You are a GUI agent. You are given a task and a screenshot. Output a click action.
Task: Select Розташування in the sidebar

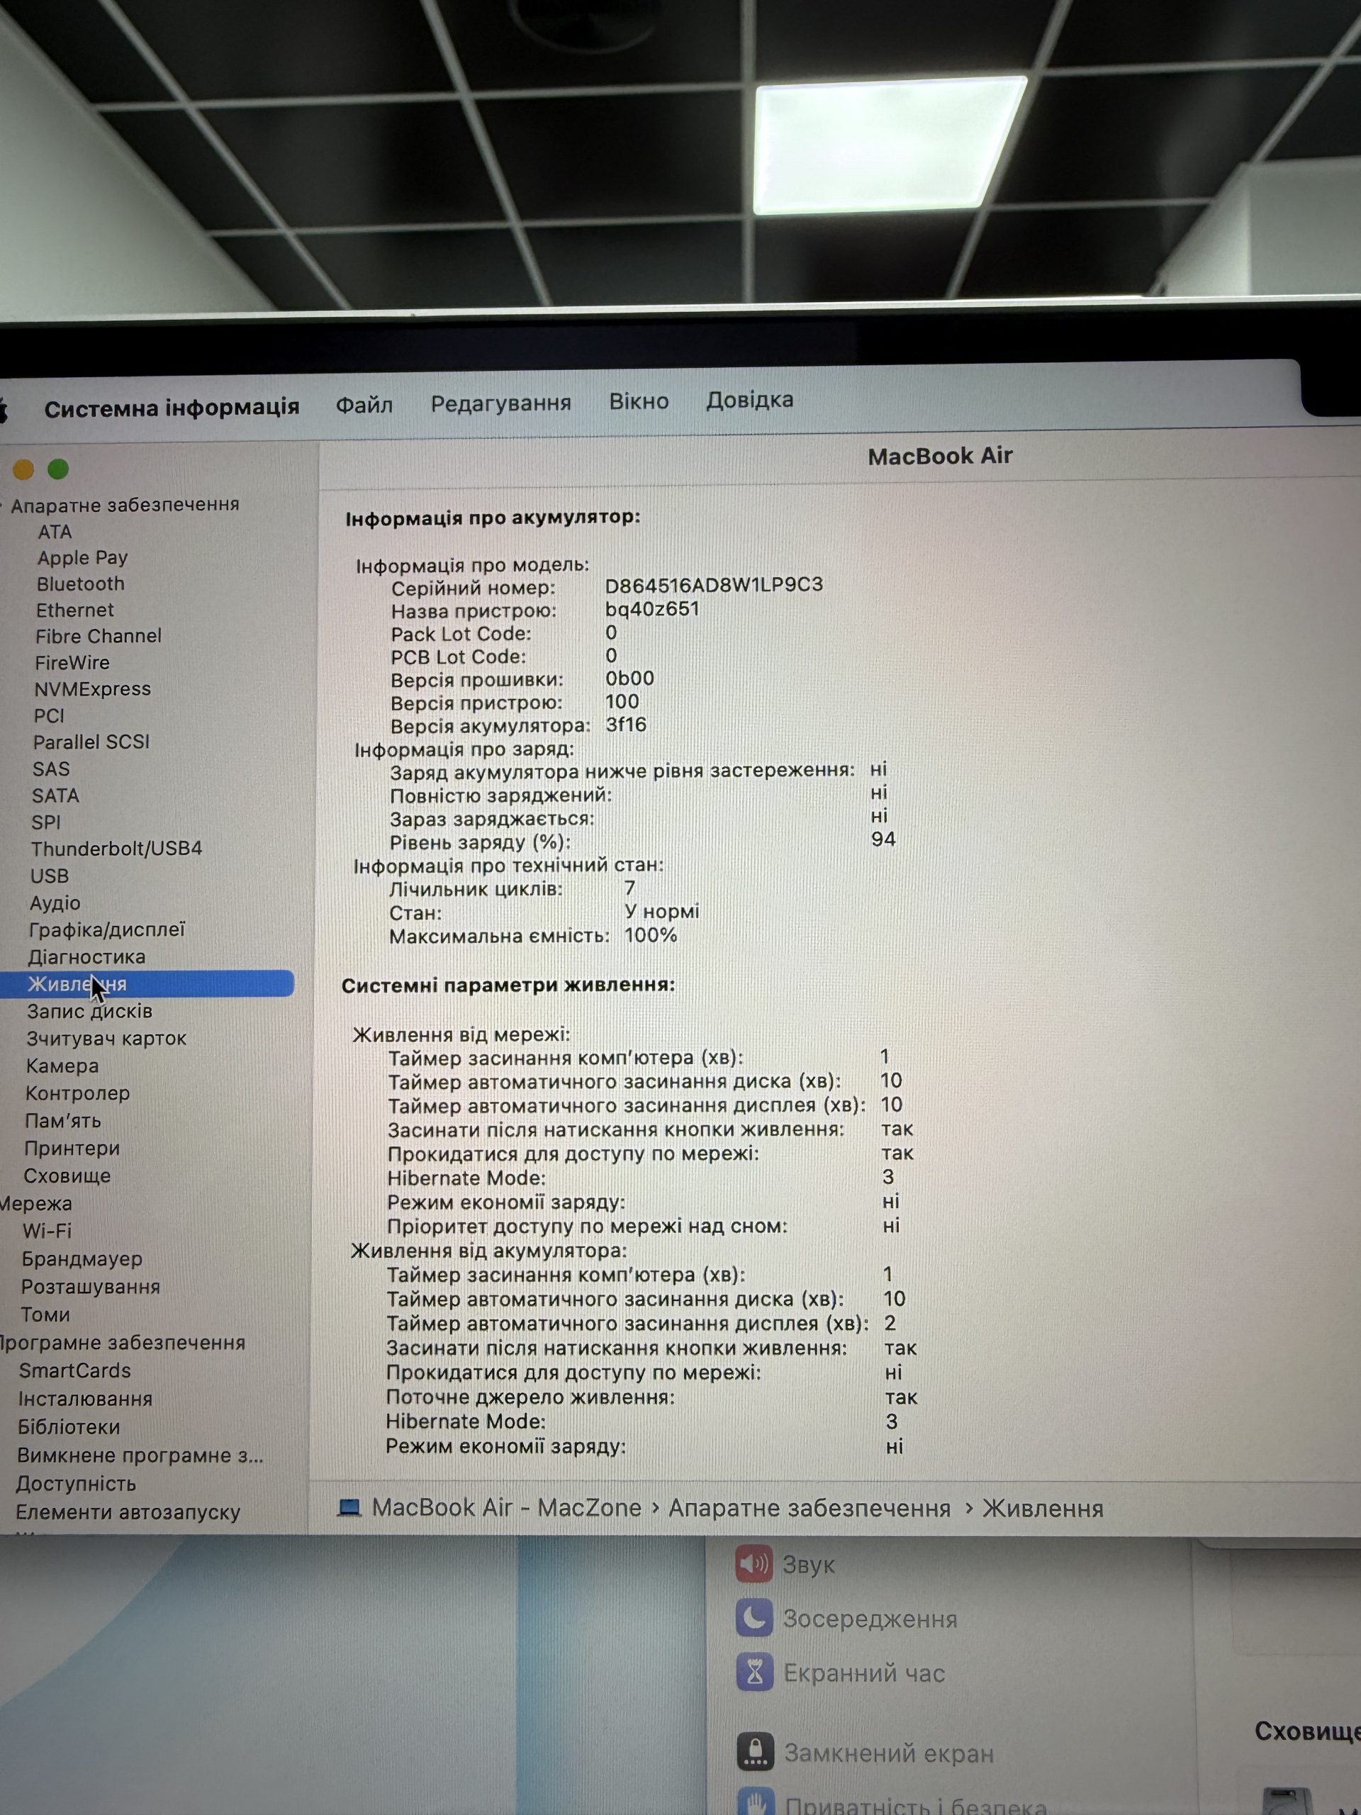pyautogui.click(x=90, y=1287)
